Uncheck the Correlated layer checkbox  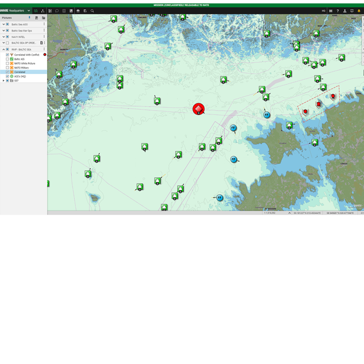tap(8, 72)
